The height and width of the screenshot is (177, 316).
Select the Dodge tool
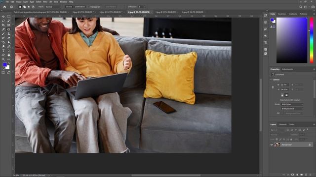tap(3, 46)
